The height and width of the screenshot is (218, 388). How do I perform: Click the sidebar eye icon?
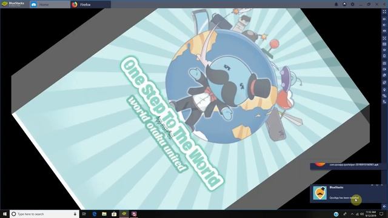[384, 50]
